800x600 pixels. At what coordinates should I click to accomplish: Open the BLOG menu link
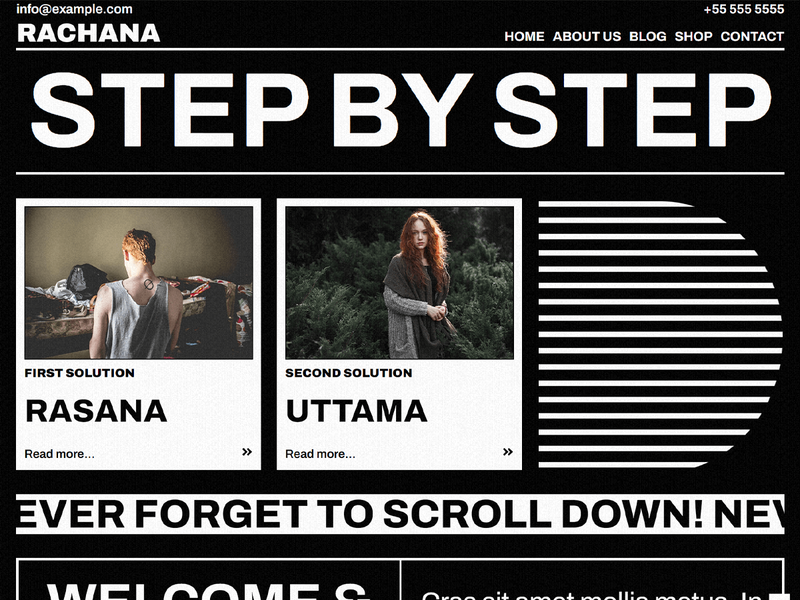pyautogui.click(x=647, y=37)
